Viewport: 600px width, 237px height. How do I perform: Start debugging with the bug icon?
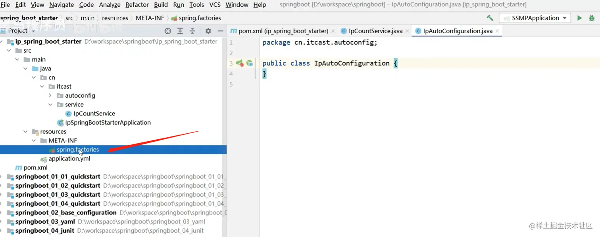(592, 18)
